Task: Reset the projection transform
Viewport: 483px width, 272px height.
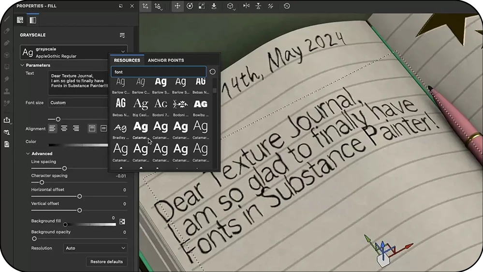Action: (287, 6)
